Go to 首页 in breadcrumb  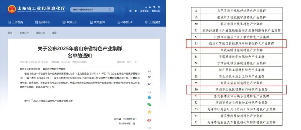(x=10, y=33)
